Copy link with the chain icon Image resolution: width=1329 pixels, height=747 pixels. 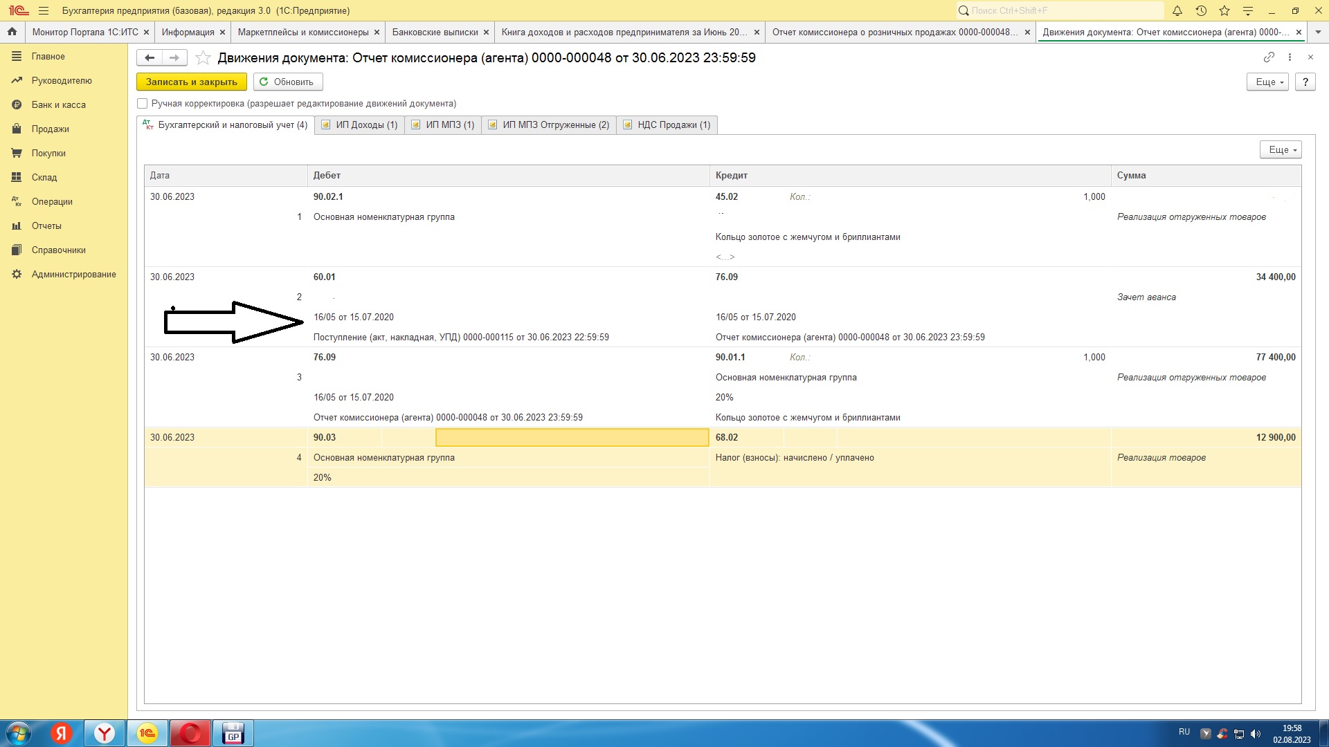1269,57
